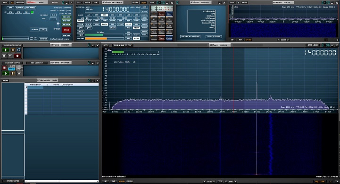This screenshot has height=184, width=340.
Task: Open the OPT menu in Main panel
Action: (10, 8)
